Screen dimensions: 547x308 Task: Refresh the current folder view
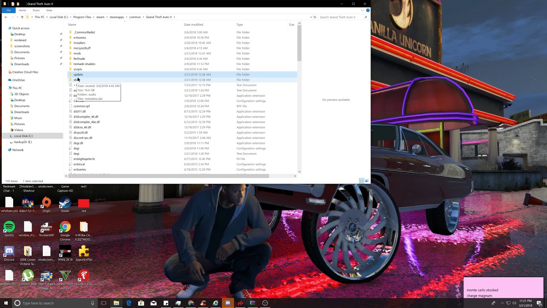point(315,17)
